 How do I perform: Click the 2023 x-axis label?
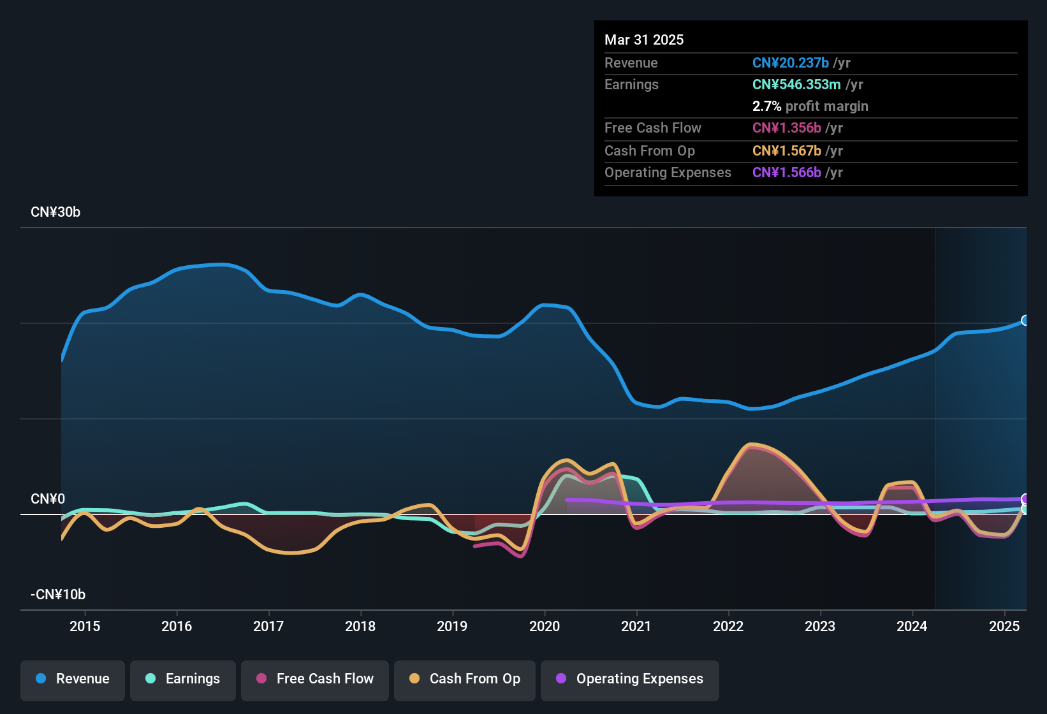(820, 626)
